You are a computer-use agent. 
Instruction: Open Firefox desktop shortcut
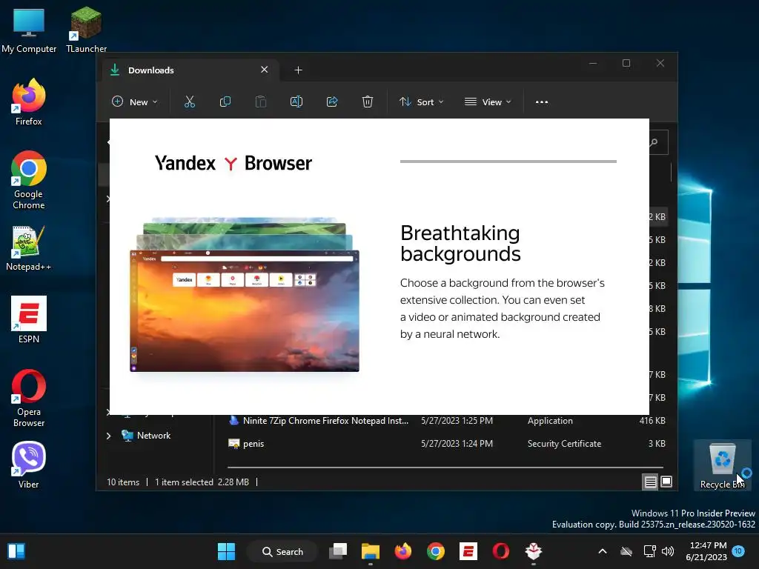point(29,102)
